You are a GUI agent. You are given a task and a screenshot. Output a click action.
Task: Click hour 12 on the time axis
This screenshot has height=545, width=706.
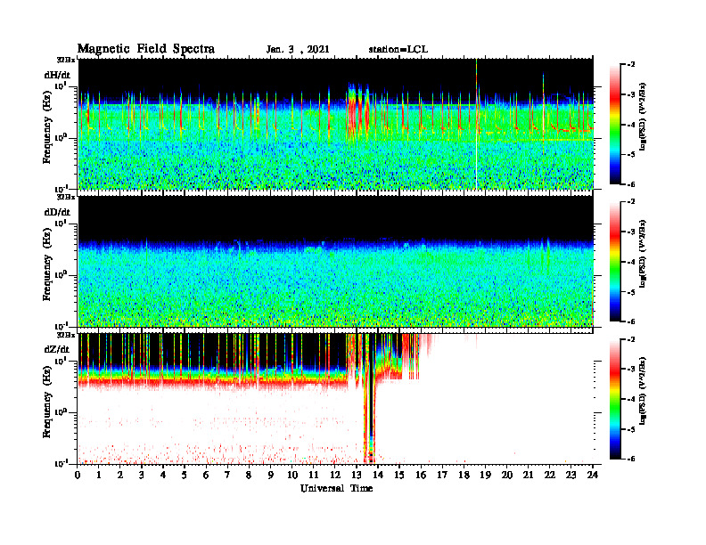335,475
